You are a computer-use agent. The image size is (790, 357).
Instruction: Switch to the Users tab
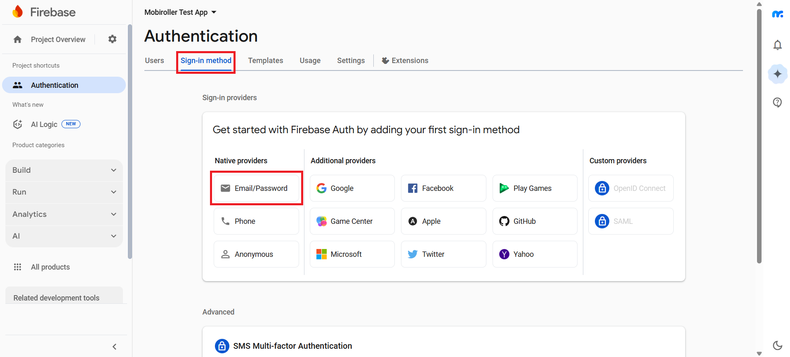click(154, 61)
